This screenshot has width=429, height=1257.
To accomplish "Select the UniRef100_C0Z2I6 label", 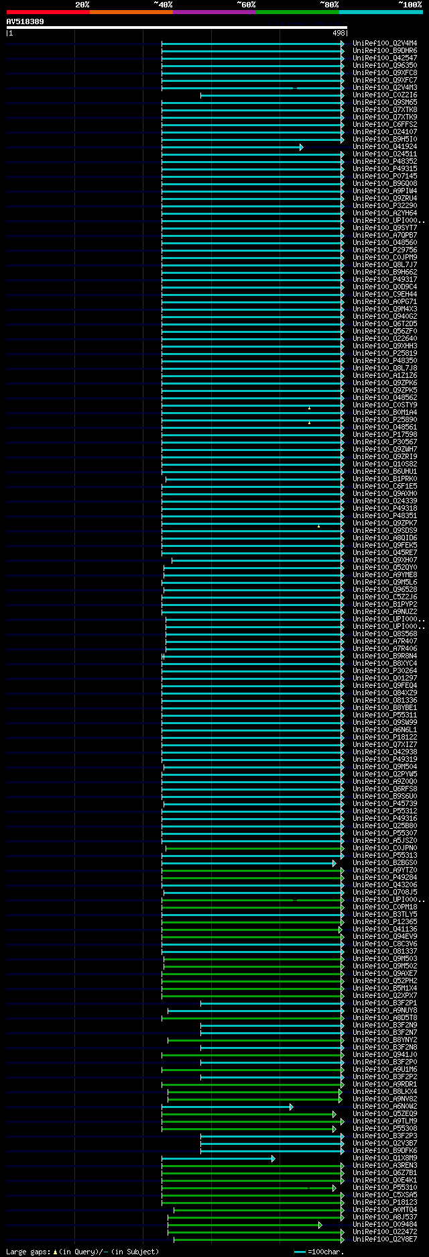I will (x=385, y=95).
